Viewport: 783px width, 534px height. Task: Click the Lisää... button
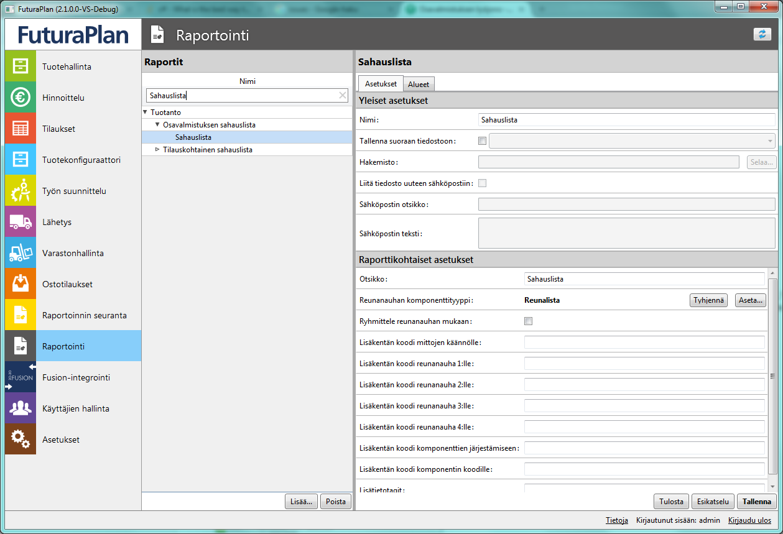pos(301,502)
